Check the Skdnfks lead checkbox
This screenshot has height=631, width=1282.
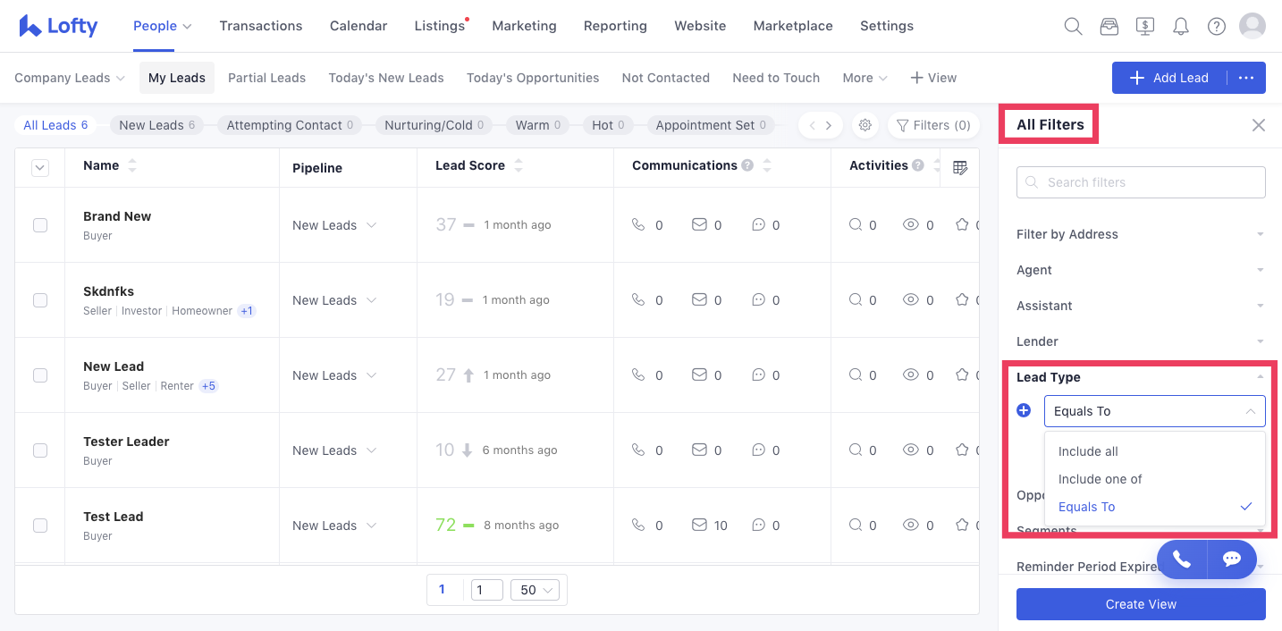pos(40,300)
